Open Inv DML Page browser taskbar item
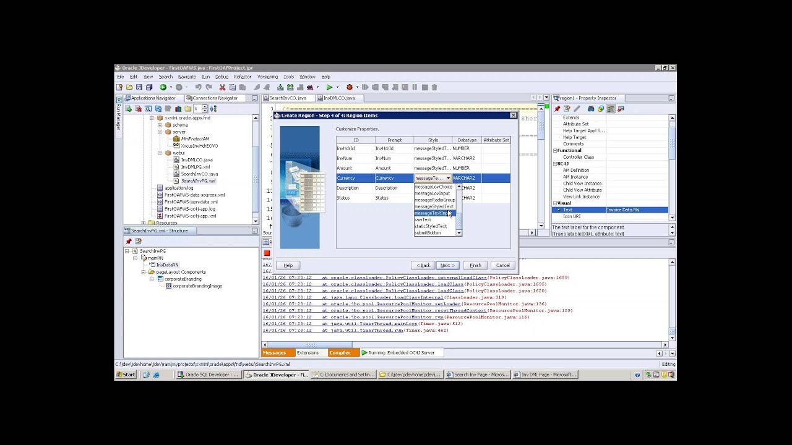This screenshot has height=445, width=792. pos(544,375)
